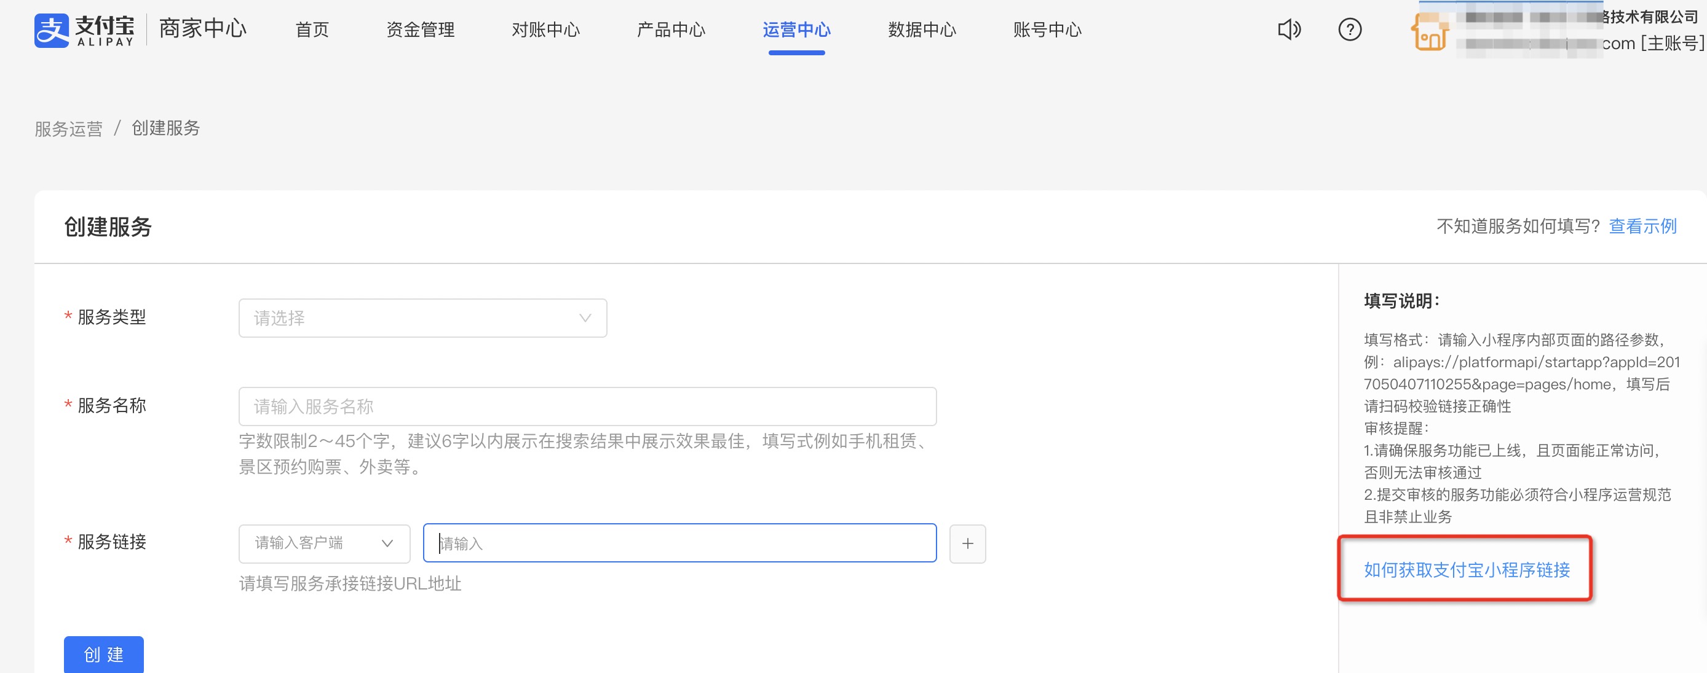The width and height of the screenshot is (1707, 673).
Task: Add another service link with the plus icon
Action: [967, 543]
